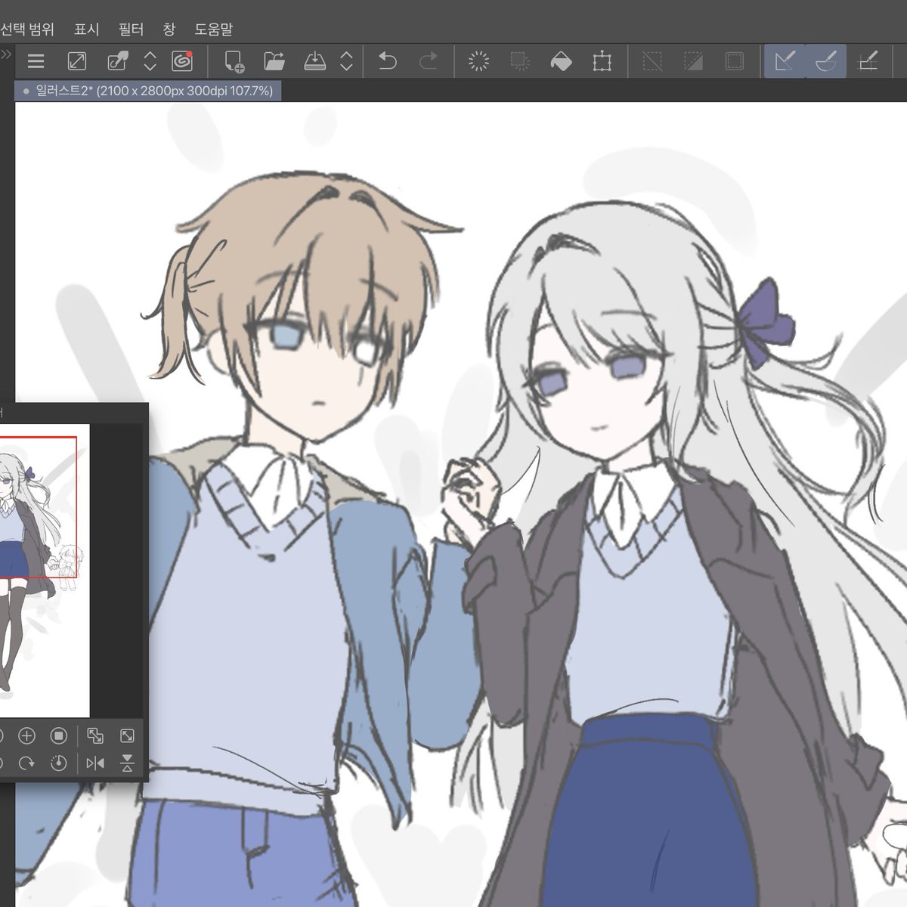
Task: Click the quick share icon in command bar
Action: coord(118,61)
